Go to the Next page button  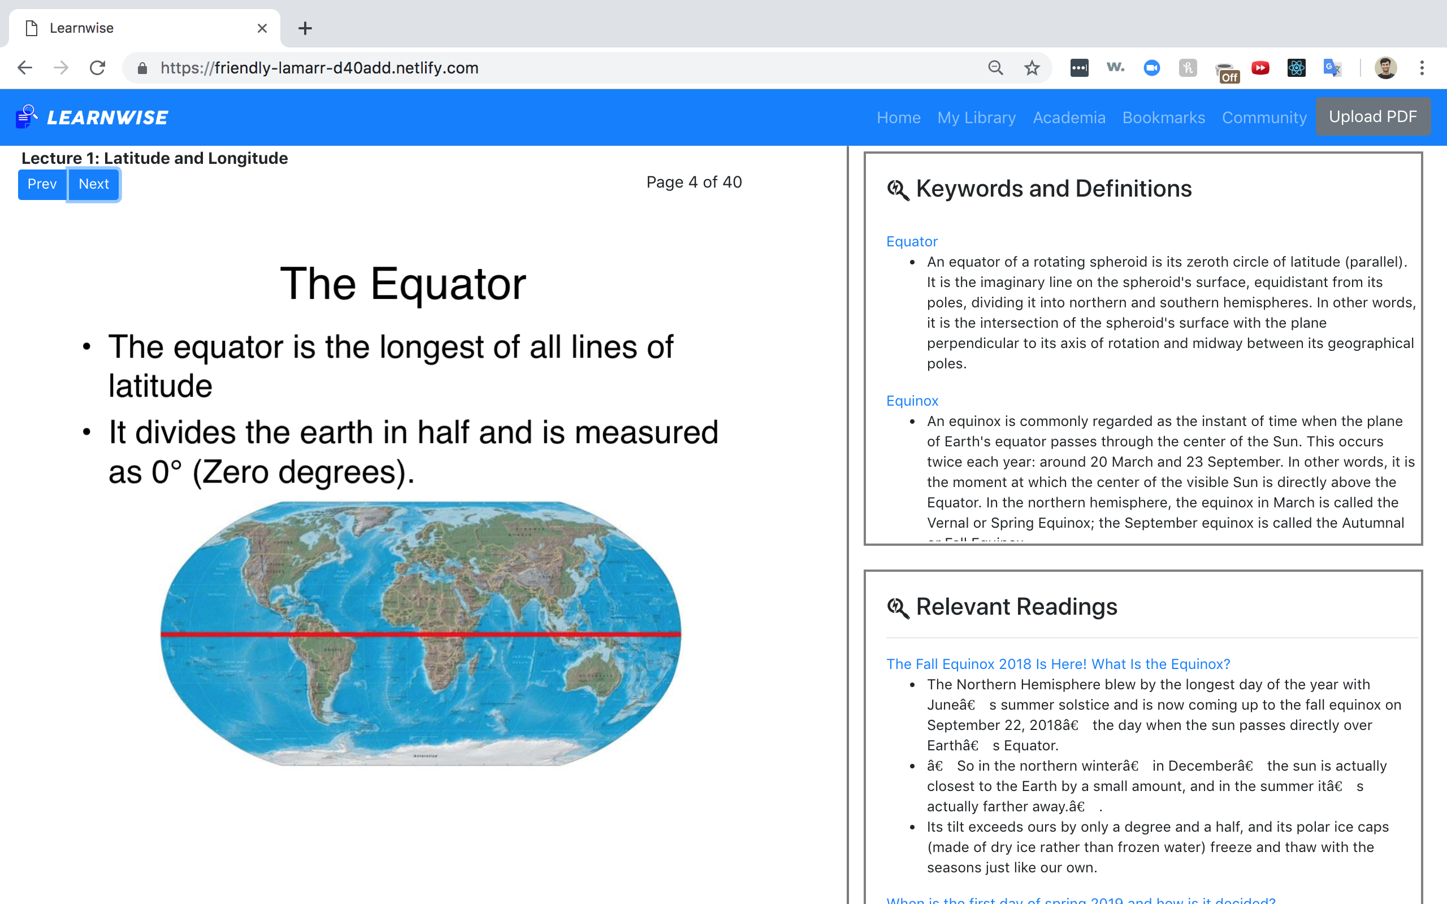pos(93,184)
